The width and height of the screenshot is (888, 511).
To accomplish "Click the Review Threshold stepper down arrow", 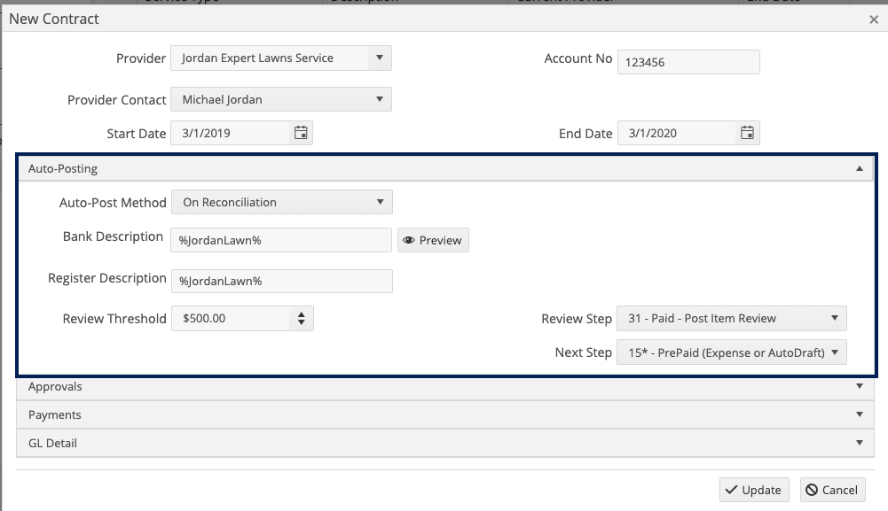I will [x=302, y=321].
